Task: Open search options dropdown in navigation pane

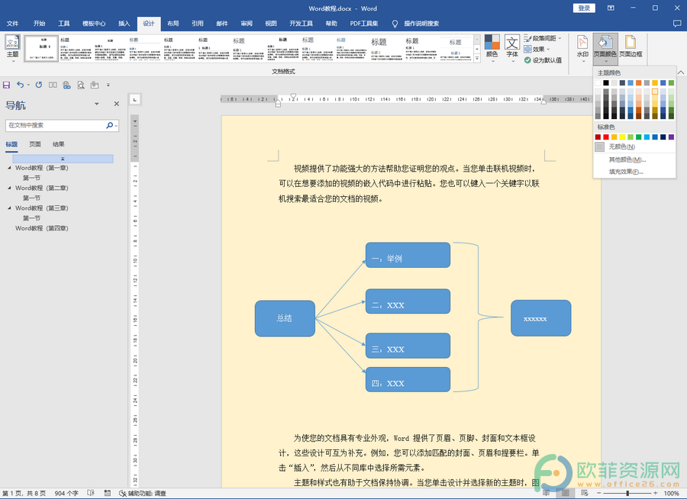Action: coord(116,126)
